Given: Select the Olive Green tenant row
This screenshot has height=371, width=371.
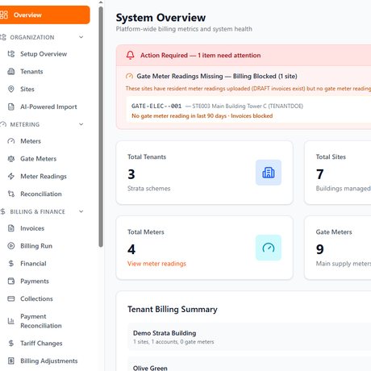Looking at the screenshot, I should click(249, 365).
